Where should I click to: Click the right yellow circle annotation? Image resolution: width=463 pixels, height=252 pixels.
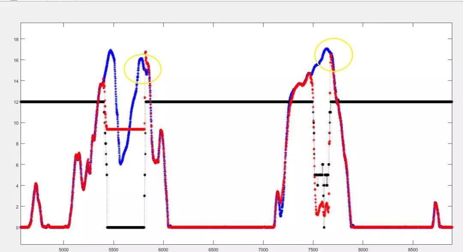coord(334,54)
